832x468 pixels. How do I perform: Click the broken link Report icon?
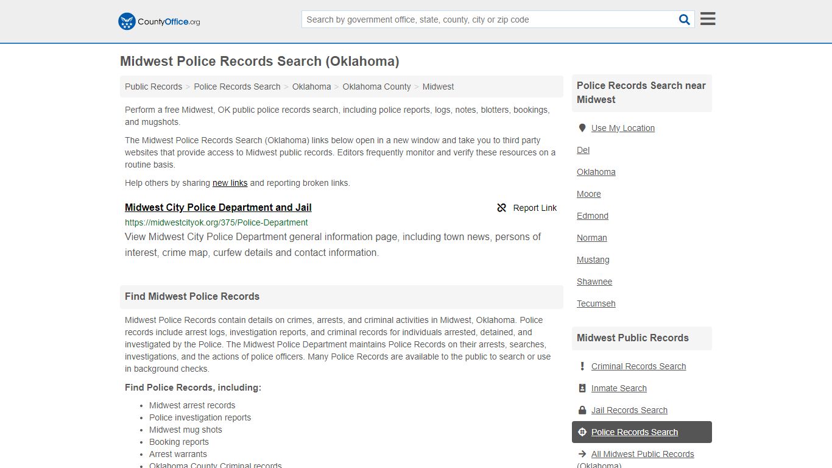point(502,208)
